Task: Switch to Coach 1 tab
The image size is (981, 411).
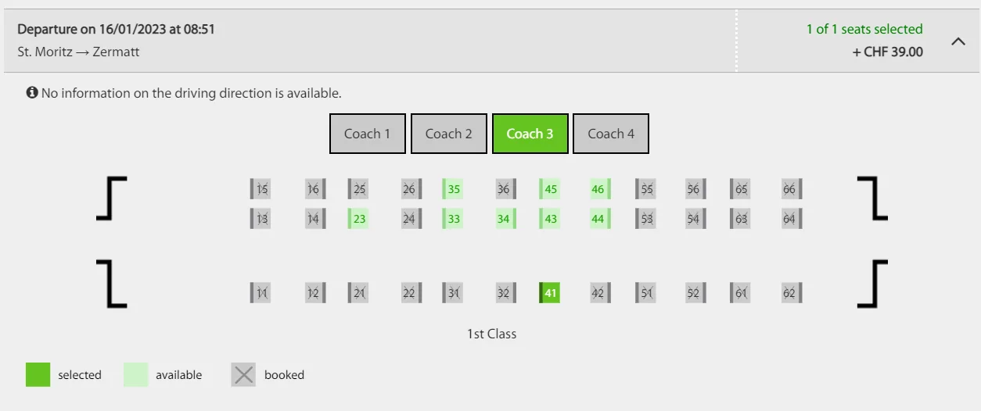Action: [368, 134]
